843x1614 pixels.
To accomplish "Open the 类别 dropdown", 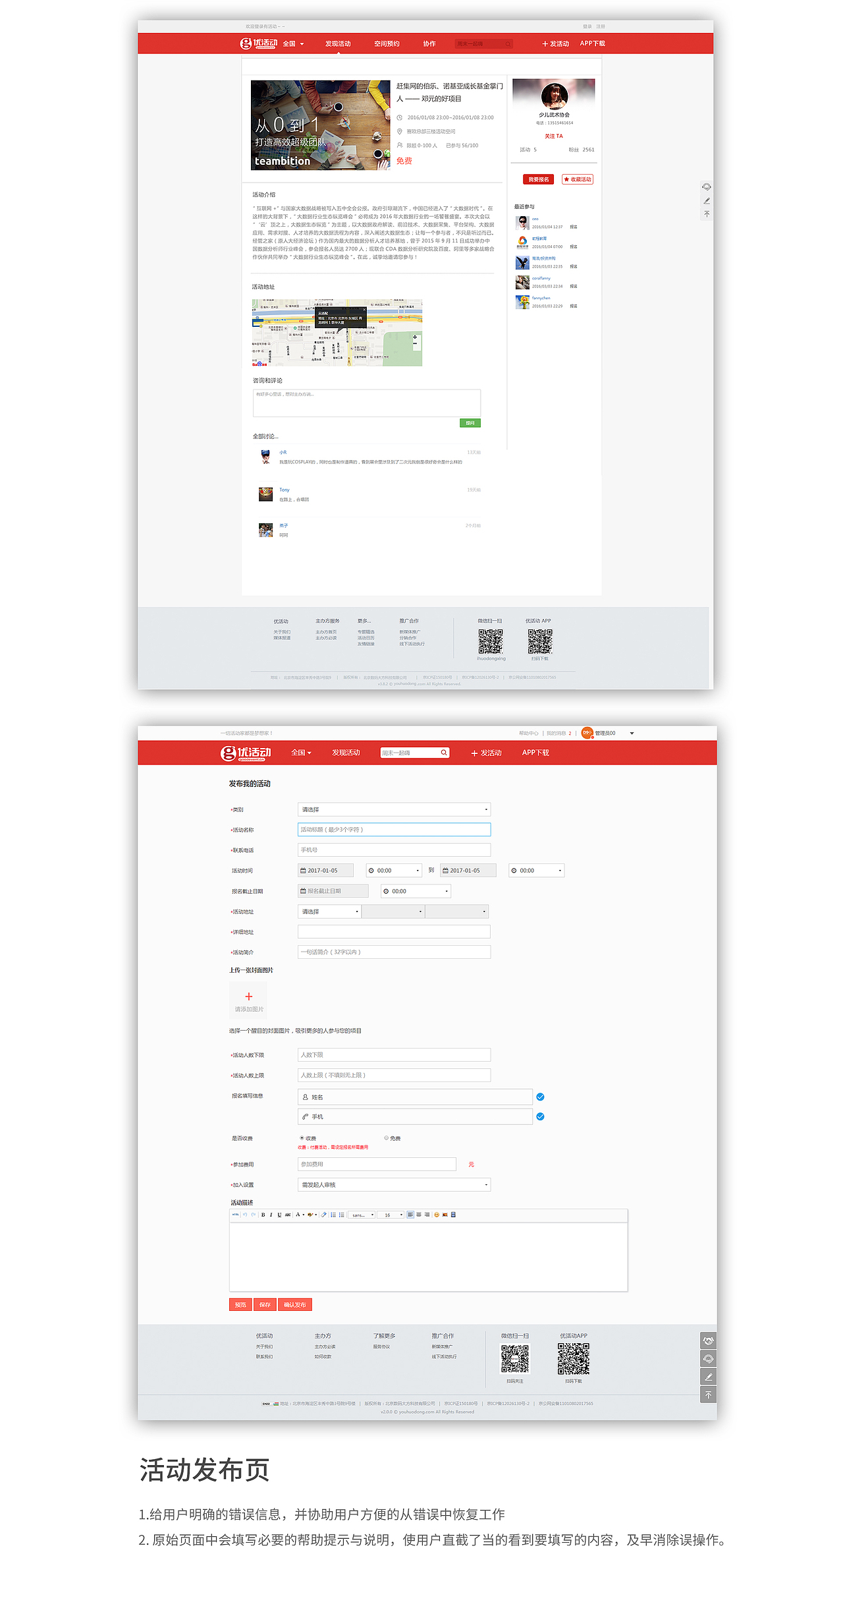I will point(394,809).
